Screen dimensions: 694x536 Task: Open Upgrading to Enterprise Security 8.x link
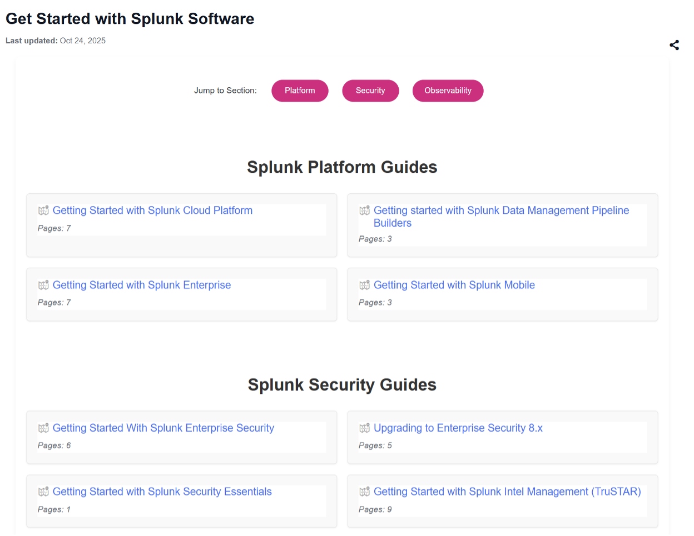(x=458, y=428)
